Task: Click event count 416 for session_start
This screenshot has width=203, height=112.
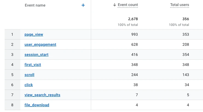Action: pyautogui.click(x=134, y=55)
